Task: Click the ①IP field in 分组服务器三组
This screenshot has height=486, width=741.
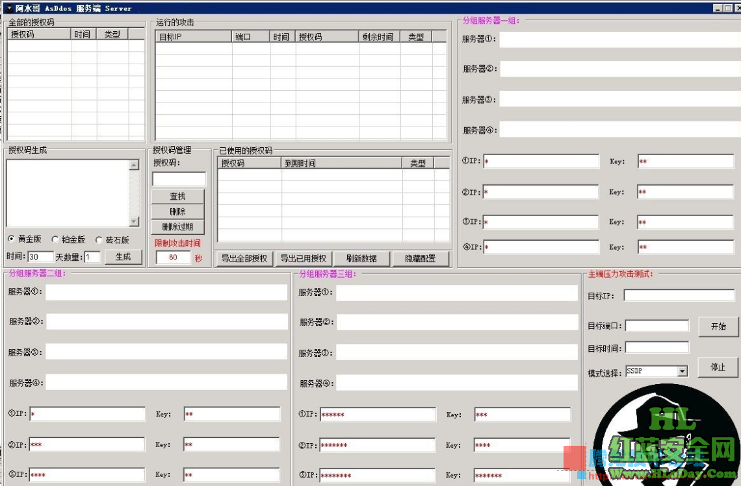Action: click(x=378, y=415)
